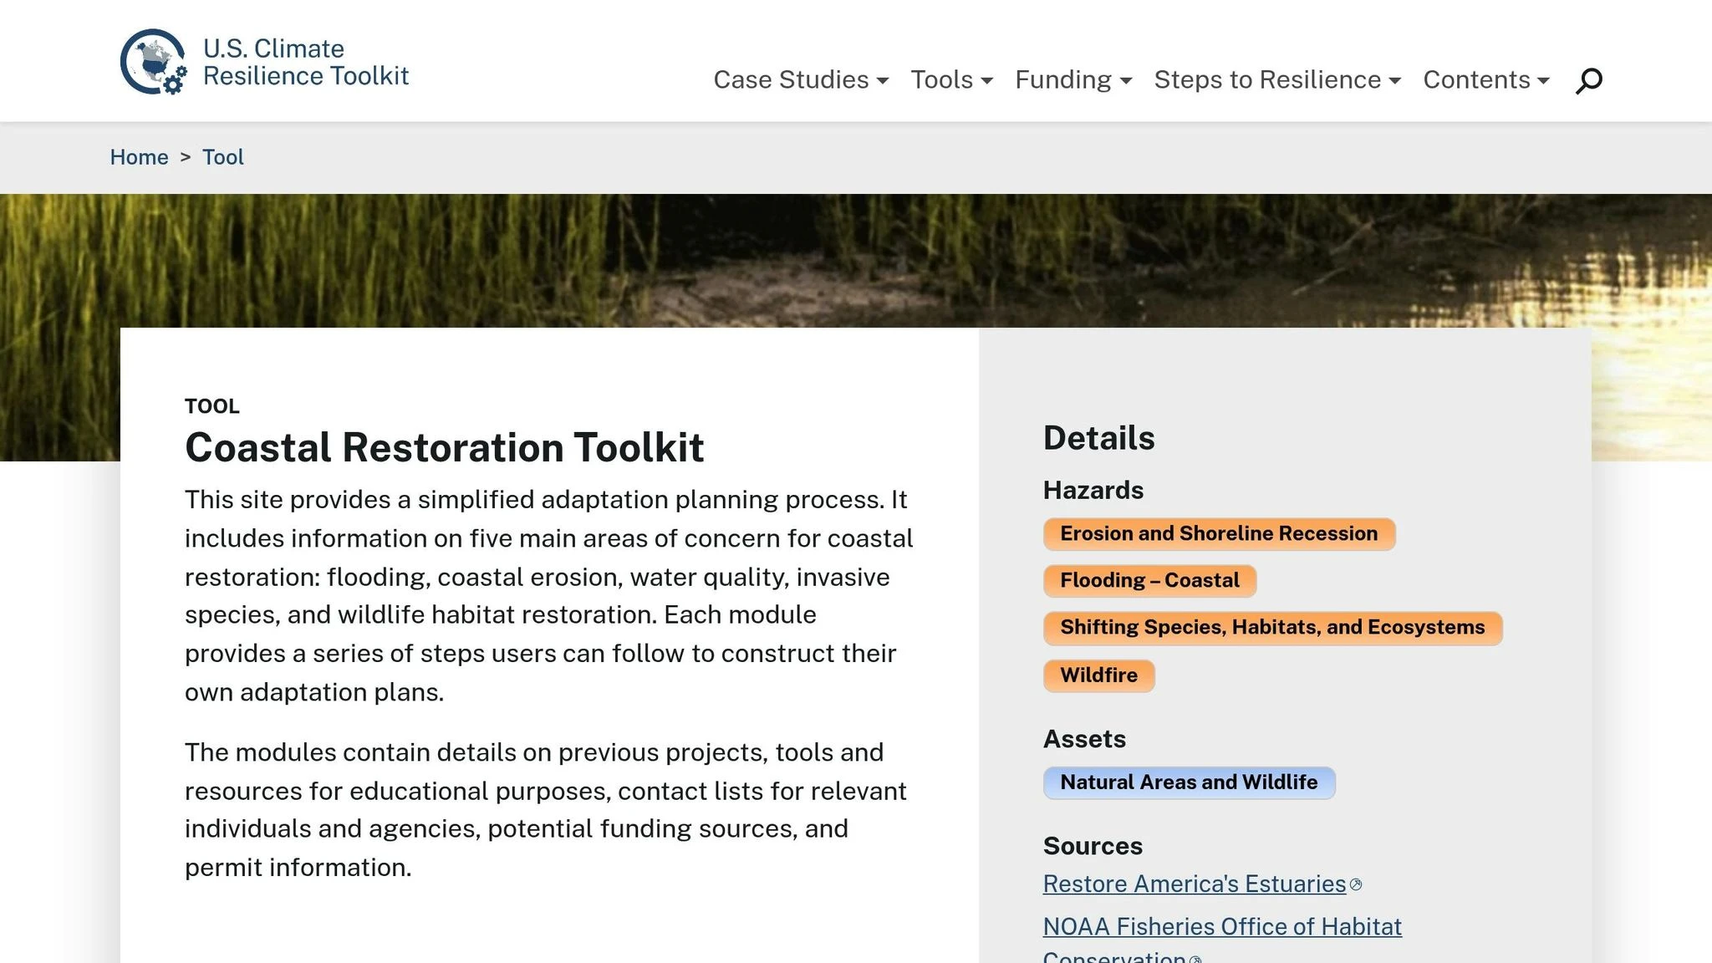Open the search magnifier icon
1712x963 pixels.
click(x=1588, y=80)
